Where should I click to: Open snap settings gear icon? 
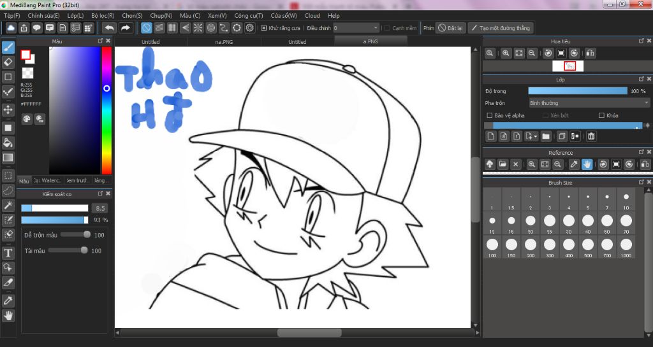click(x=250, y=28)
